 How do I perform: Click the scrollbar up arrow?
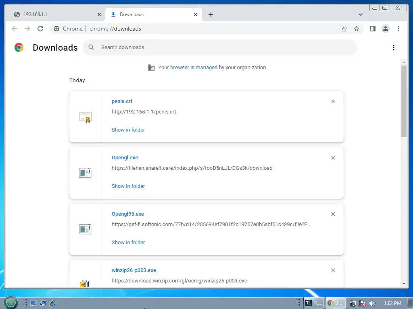click(x=404, y=62)
